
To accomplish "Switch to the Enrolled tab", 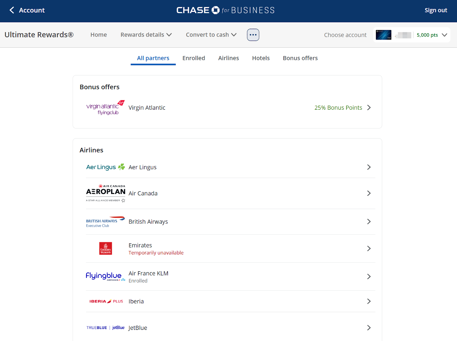I will [194, 58].
